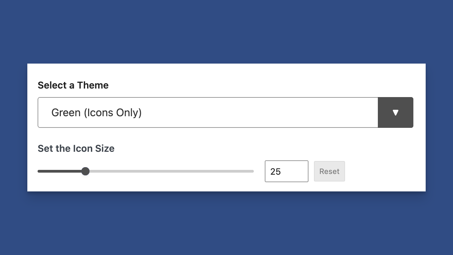Click the icon size slider handle
The height and width of the screenshot is (255, 453).
(85, 171)
